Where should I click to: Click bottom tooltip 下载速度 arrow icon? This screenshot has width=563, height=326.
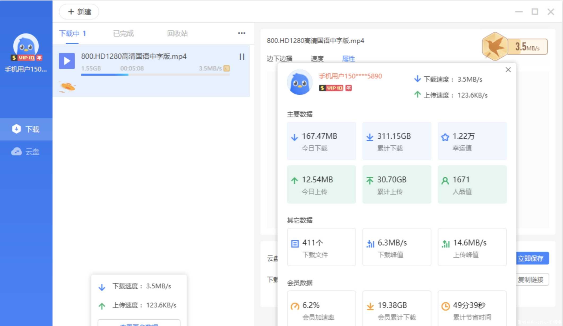(x=102, y=287)
